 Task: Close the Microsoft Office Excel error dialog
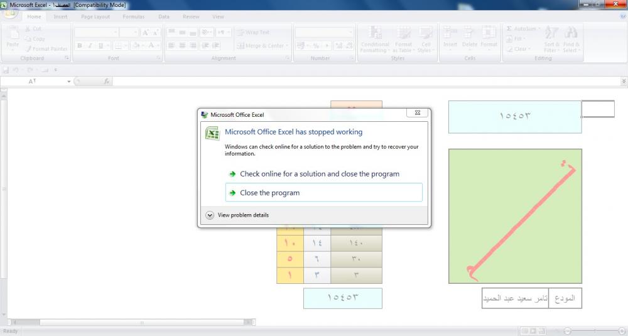[x=418, y=113]
